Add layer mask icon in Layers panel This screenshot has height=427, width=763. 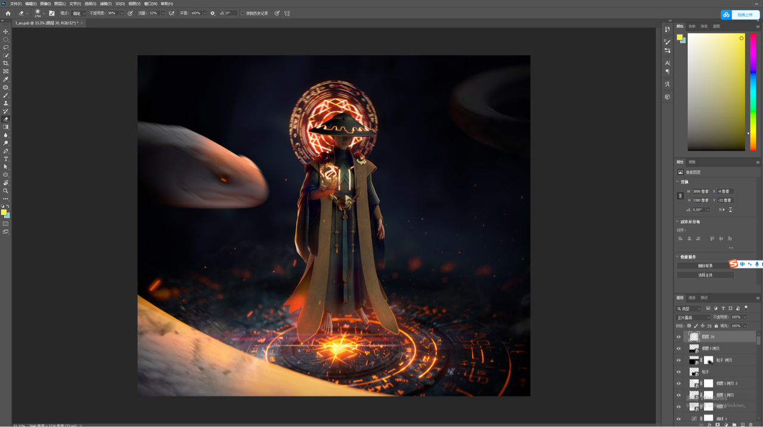[718, 424]
